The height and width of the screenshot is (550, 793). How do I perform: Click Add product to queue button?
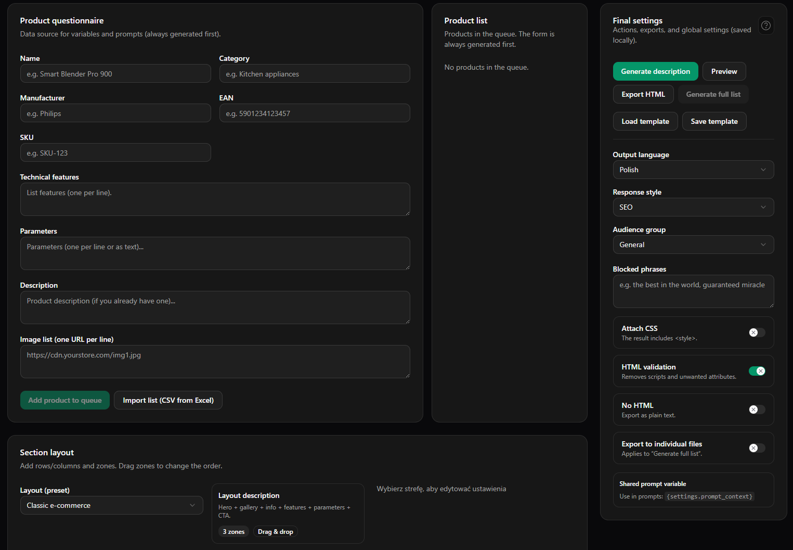point(65,400)
